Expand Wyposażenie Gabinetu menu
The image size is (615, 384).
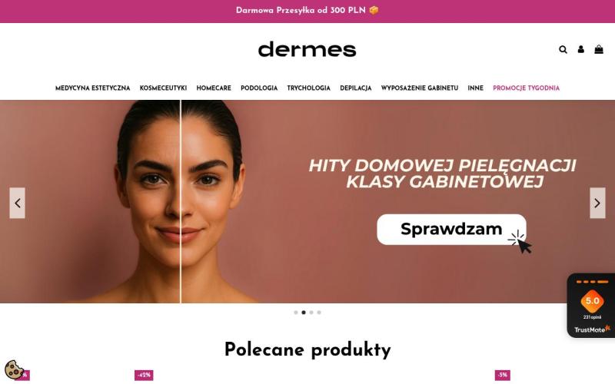[420, 88]
